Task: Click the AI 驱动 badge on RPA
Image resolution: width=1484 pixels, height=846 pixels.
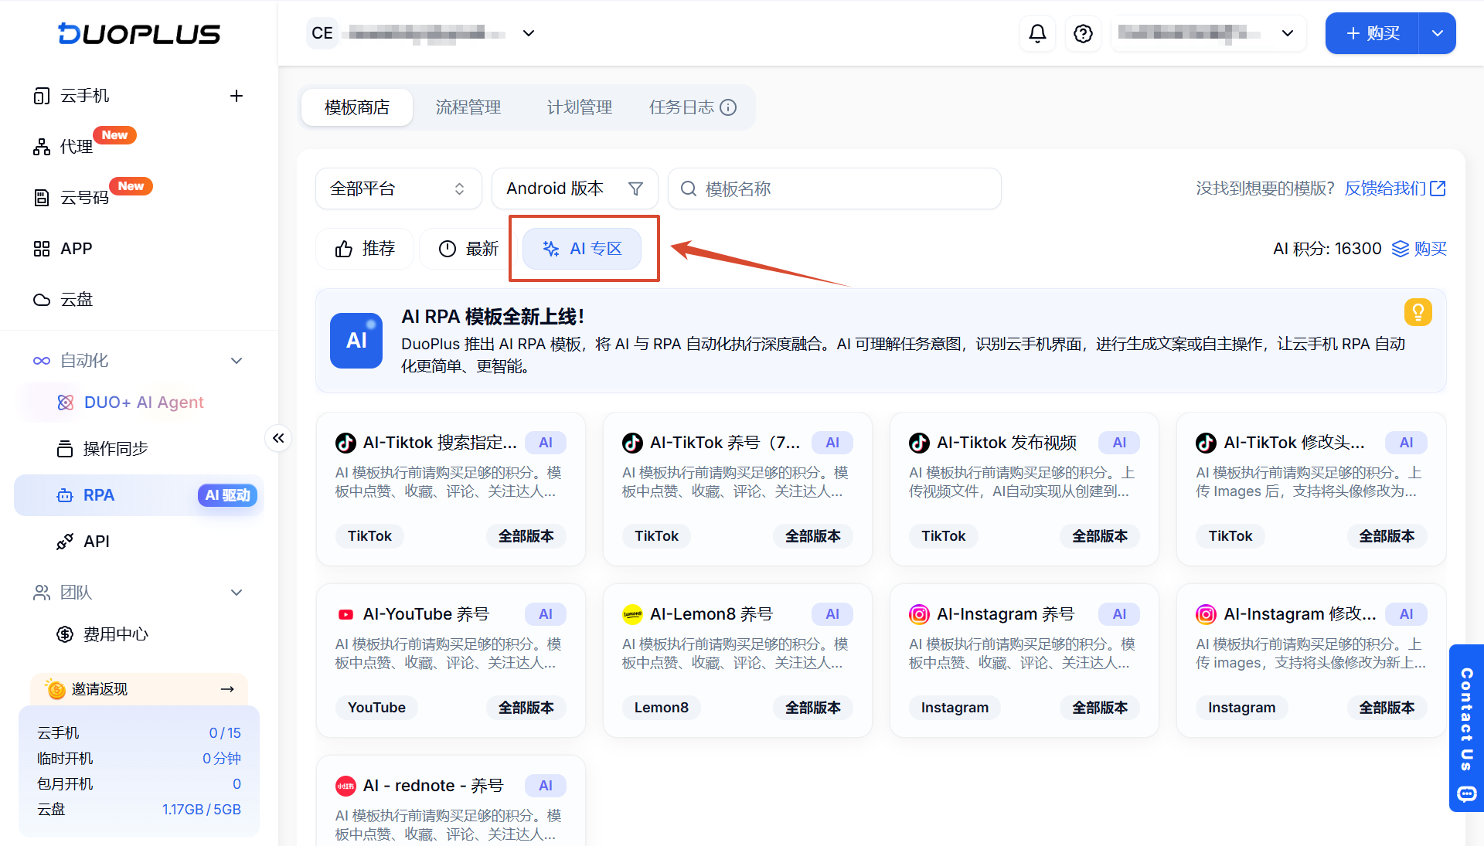Action: pos(227,495)
